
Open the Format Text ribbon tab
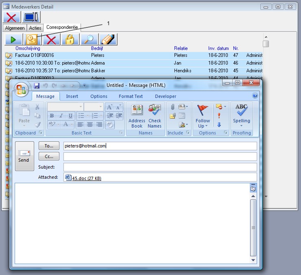(131, 96)
